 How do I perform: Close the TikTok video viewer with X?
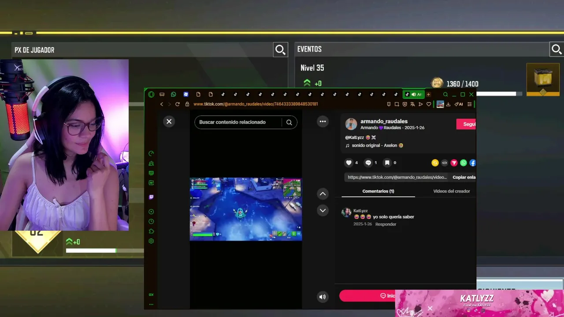169,122
